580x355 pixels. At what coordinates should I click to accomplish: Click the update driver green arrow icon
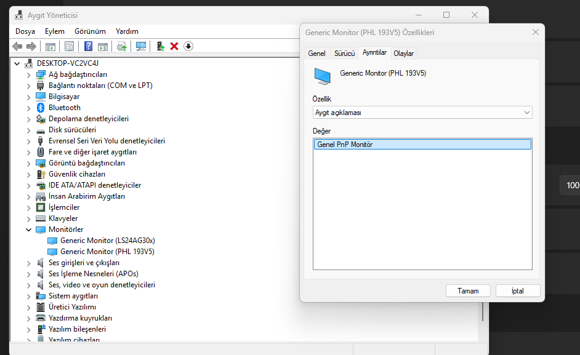(160, 46)
